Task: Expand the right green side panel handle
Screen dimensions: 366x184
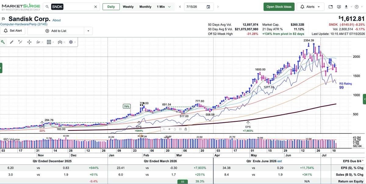Action: 364,99
